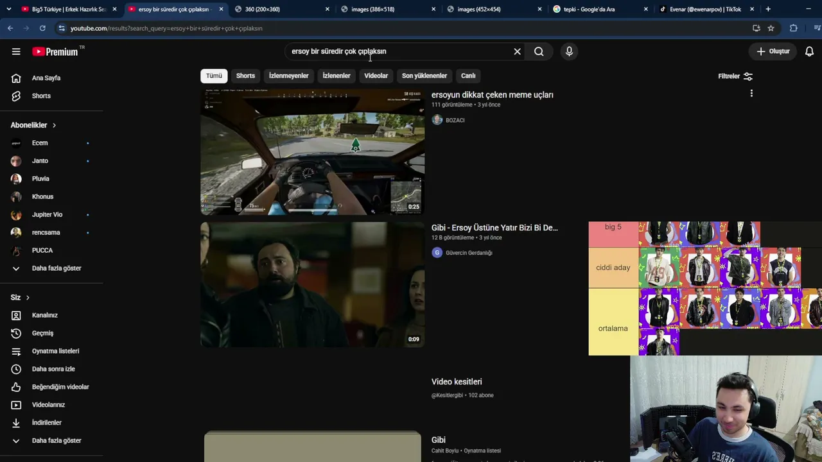Open the browser extensions puzzle icon
This screenshot has width=822, height=462.
(794, 28)
